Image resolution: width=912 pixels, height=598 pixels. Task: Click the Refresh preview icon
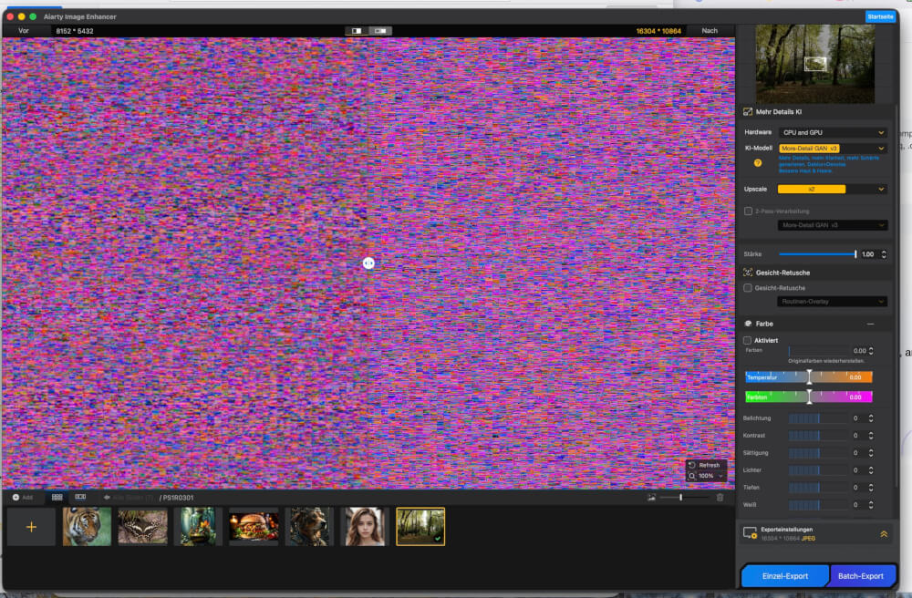[693, 465]
